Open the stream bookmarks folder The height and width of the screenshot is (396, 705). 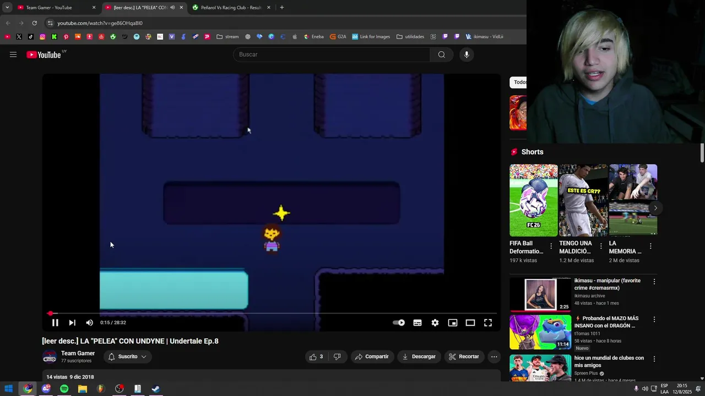click(x=227, y=37)
